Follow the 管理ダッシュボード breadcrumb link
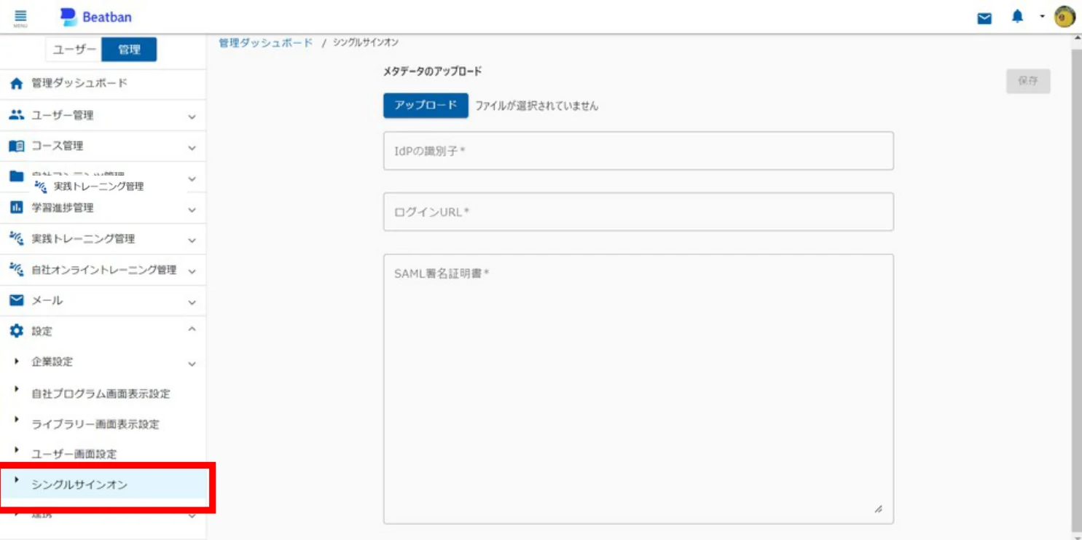This screenshot has height=540, width=1082. click(x=266, y=43)
